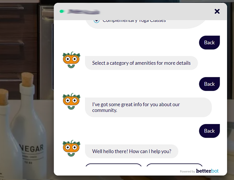Click Back above 'Select a category' message

pos(209,43)
